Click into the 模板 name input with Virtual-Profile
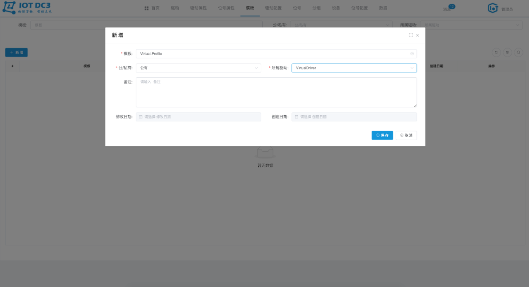Image resolution: width=529 pixels, height=287 pixels. [x=277, y=54]
